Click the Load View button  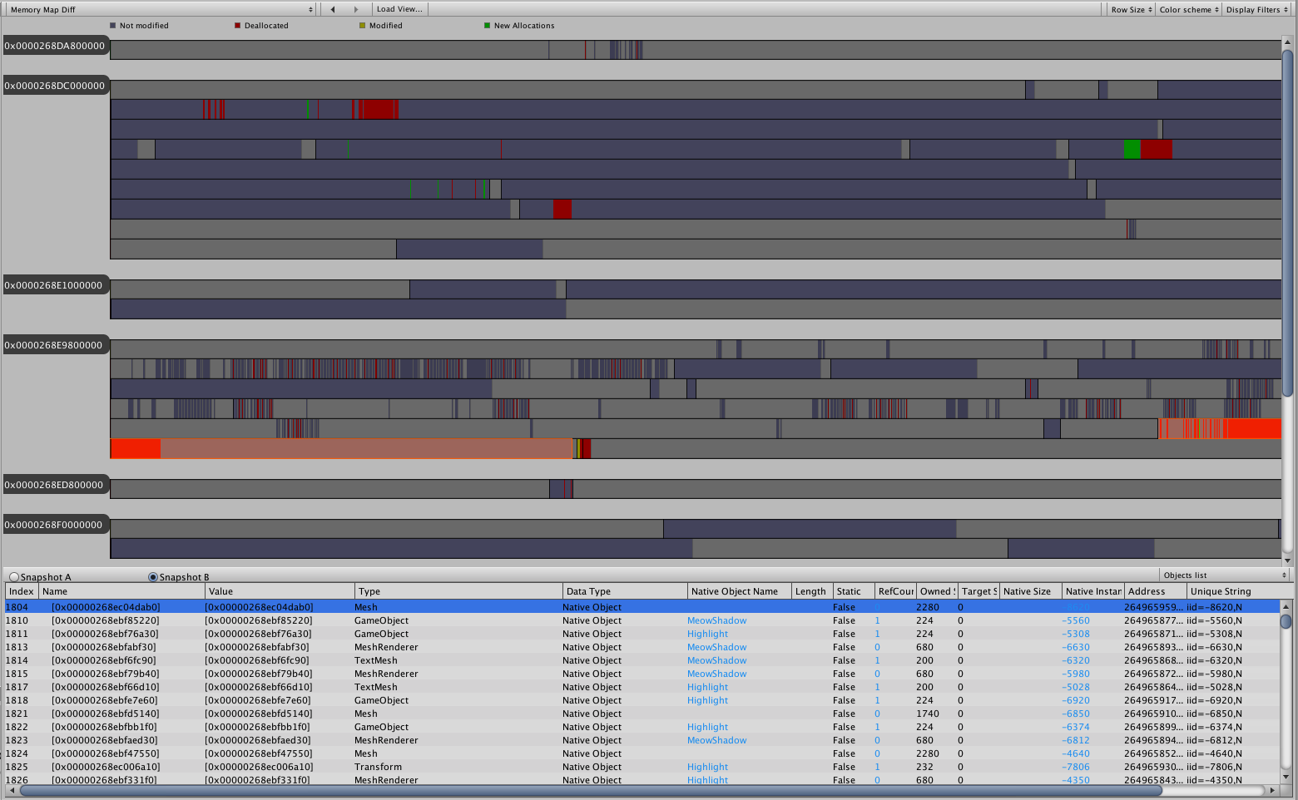[399, 8]
